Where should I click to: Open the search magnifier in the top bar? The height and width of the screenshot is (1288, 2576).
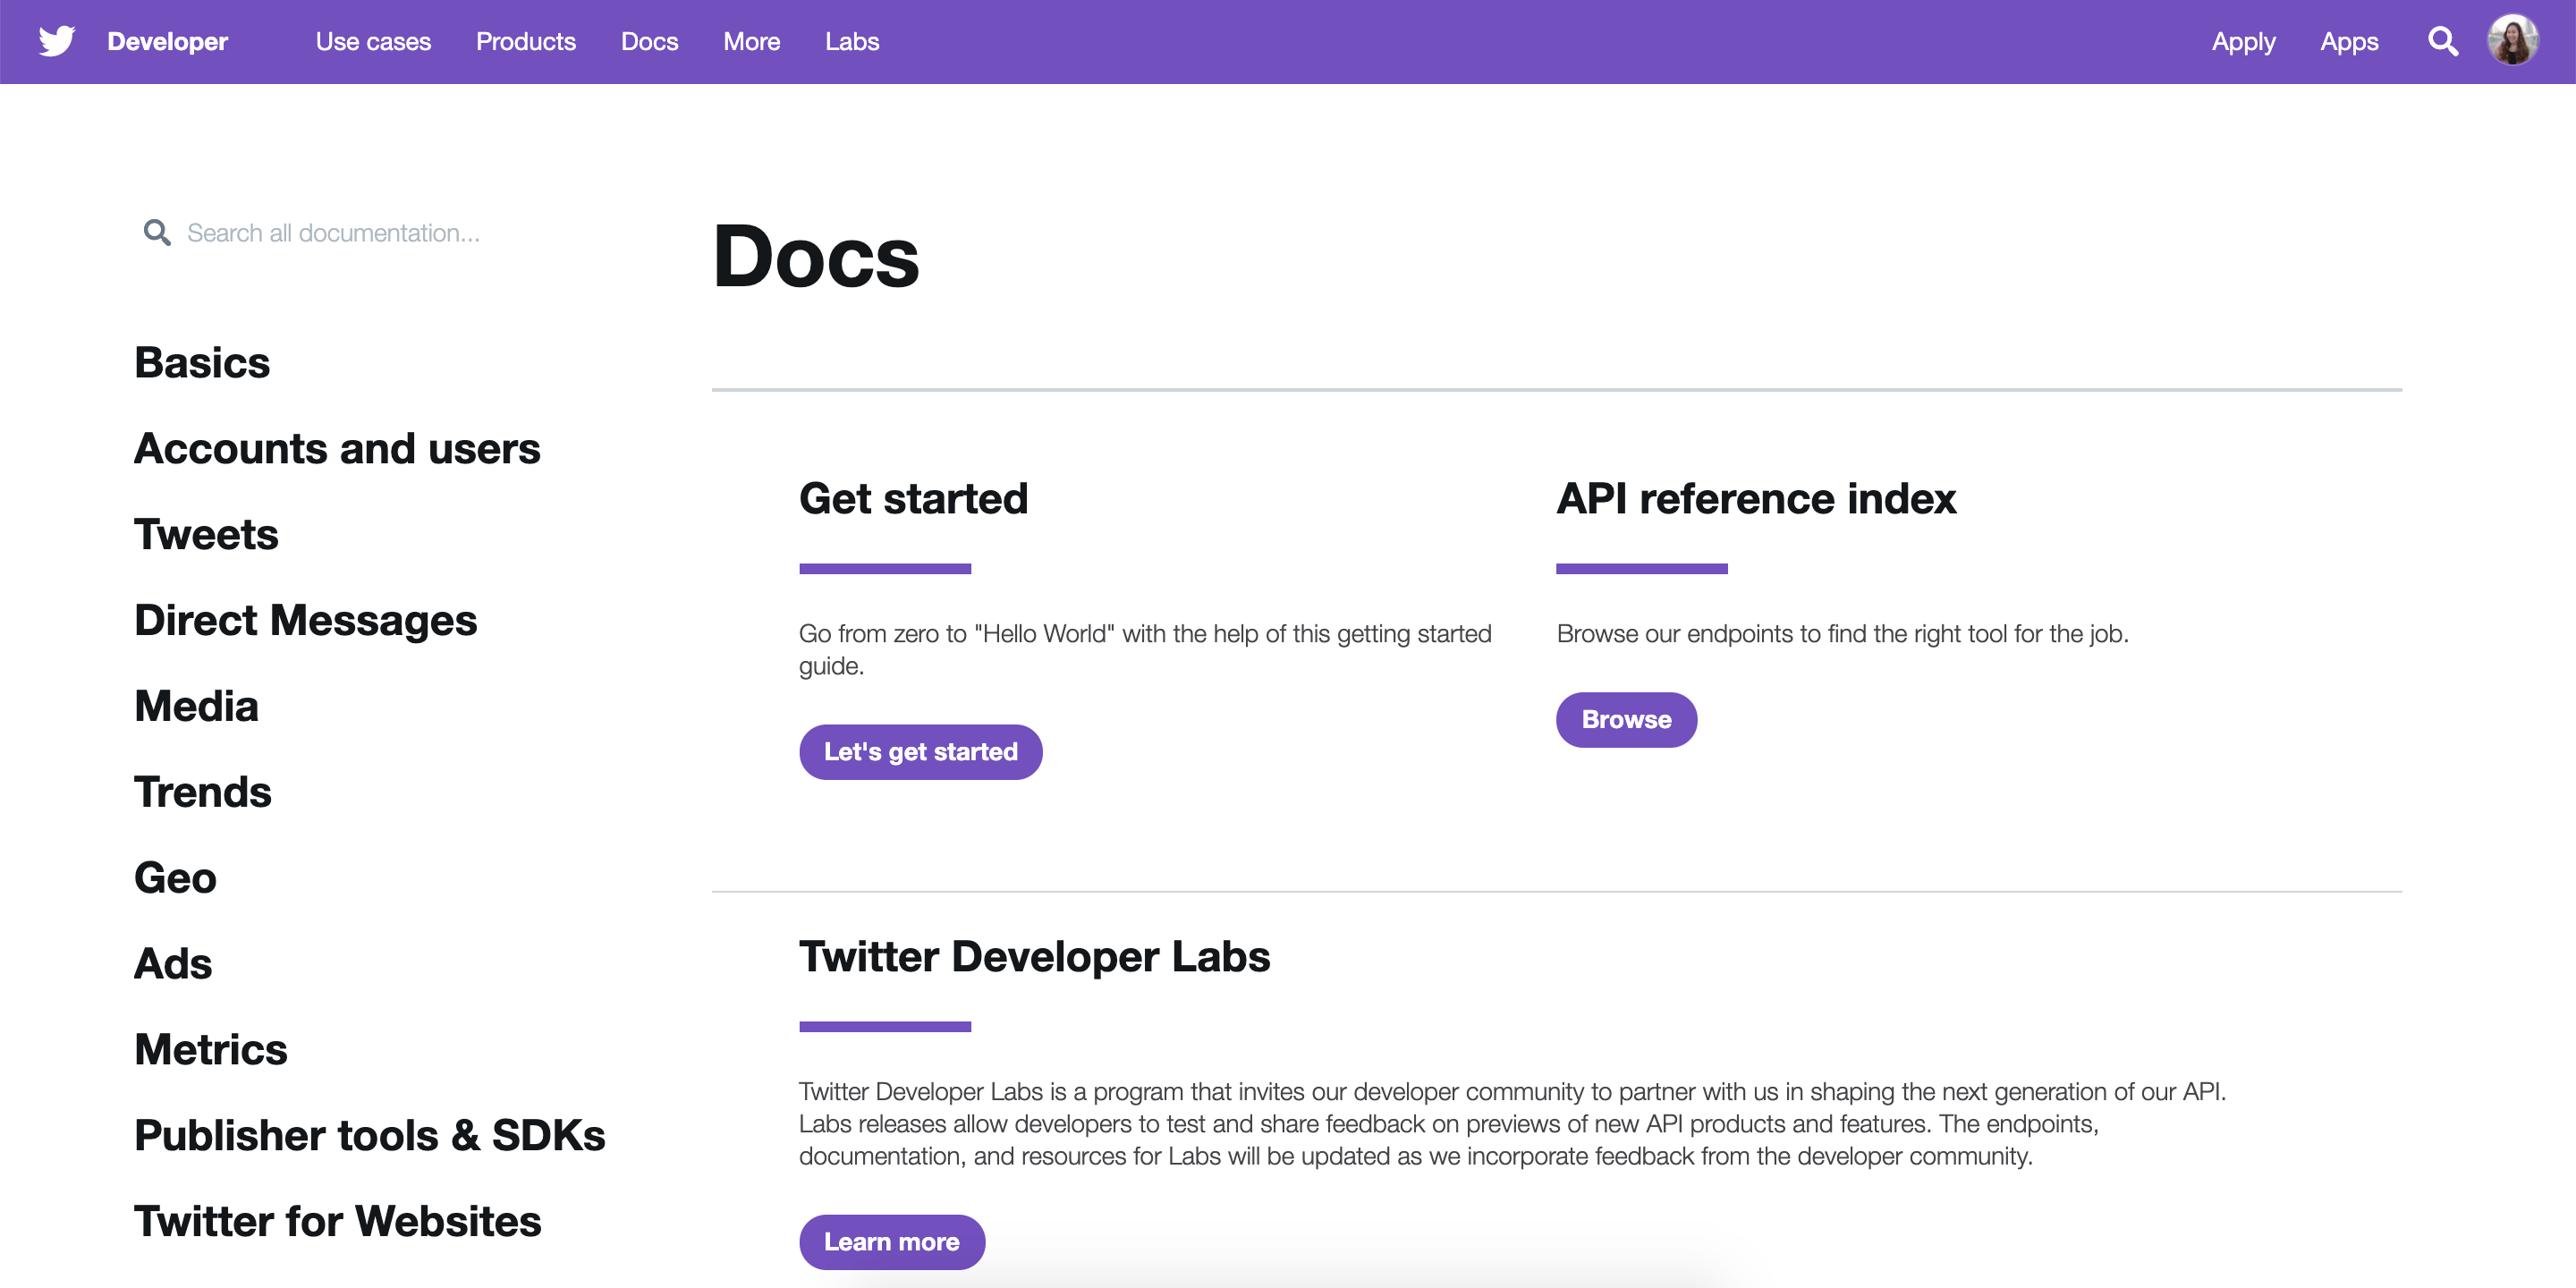tap(2443, 41)
